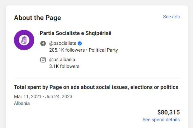Screen dimensions: 193x128
Task: Click the @psocialiste Facebook handle
Action: pyautogui.click(x=63, y=43)
